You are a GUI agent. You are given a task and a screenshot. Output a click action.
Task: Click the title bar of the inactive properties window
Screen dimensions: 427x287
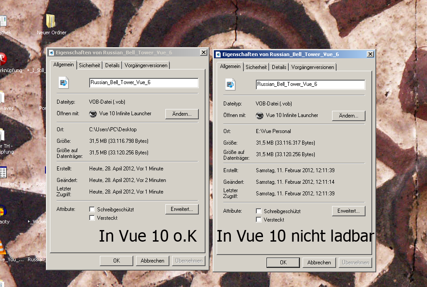point(127,53)
